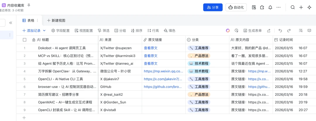Open the 分类 column header
This screenshot has width=316, height=121.
(207, 40)
